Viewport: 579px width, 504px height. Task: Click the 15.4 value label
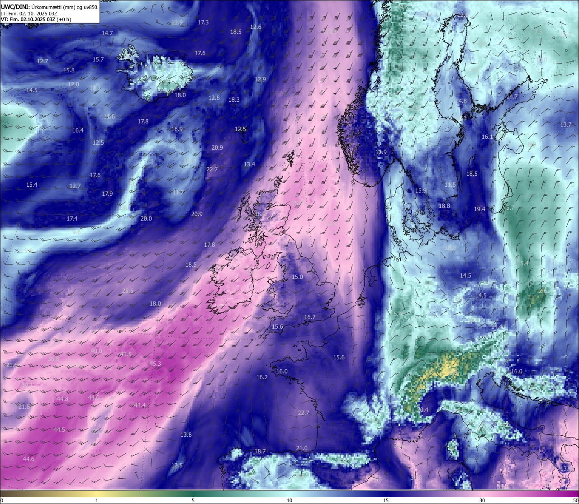pyautogui.click(x=32, y=184)
